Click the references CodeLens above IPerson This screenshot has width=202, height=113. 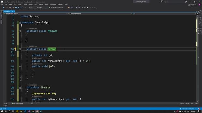pos(32,85)
